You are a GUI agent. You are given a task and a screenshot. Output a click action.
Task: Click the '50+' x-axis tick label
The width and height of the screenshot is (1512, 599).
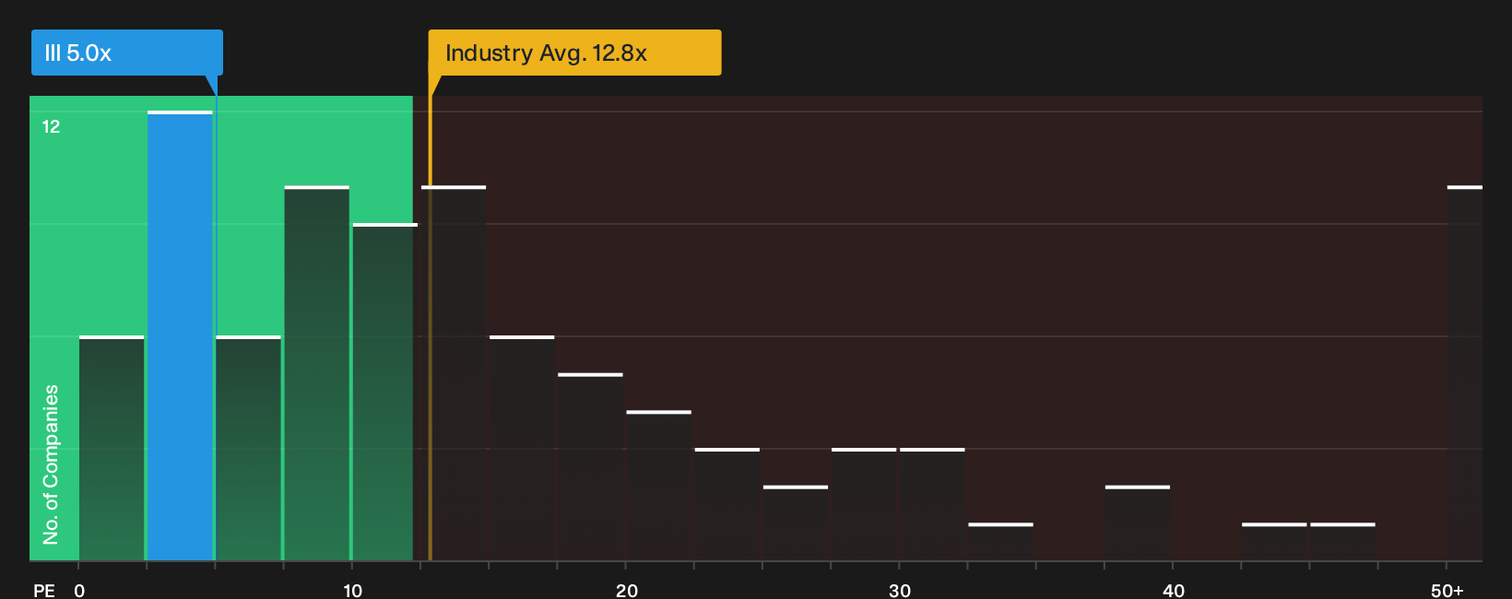1447,591
